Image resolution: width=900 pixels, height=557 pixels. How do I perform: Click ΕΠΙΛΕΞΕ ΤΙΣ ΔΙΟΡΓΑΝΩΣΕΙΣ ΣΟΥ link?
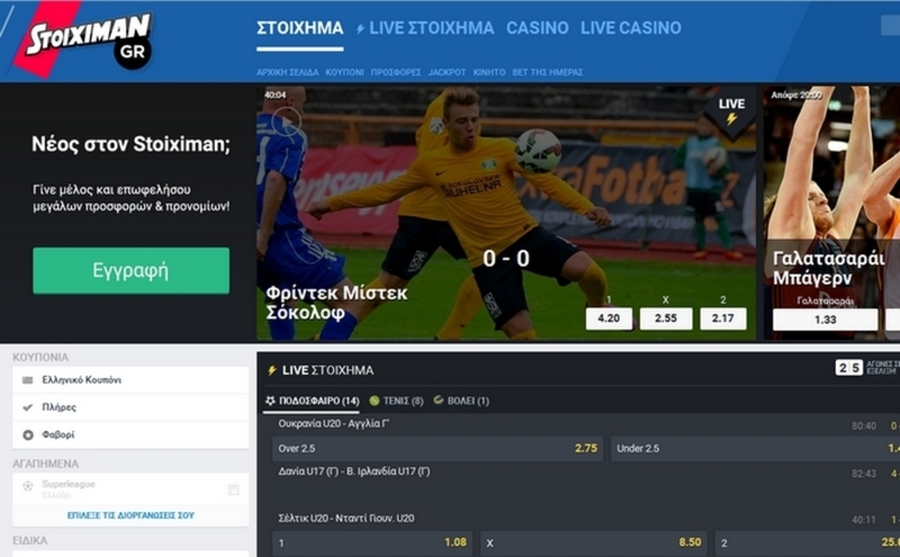click(130, 515)
